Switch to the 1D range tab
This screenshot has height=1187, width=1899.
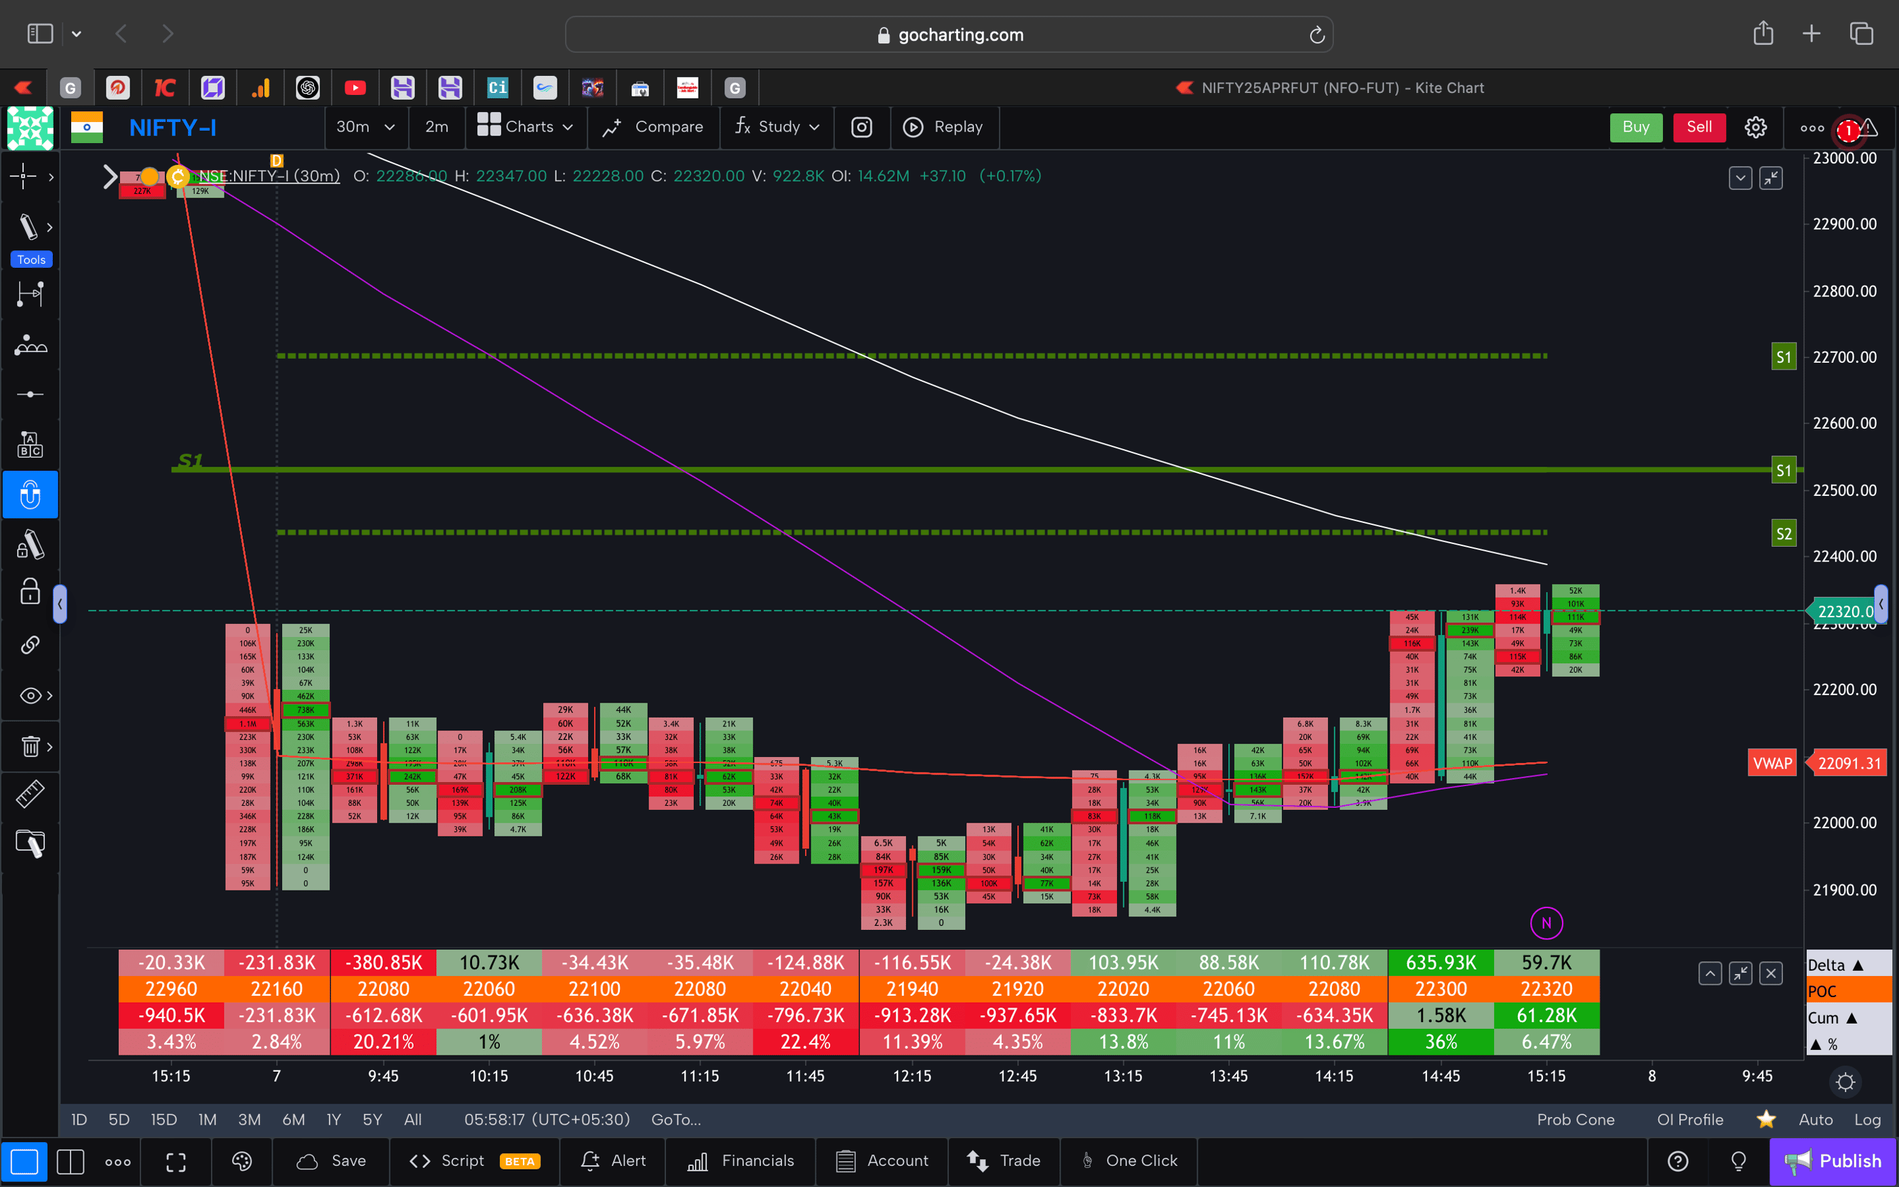[79, 1118]
